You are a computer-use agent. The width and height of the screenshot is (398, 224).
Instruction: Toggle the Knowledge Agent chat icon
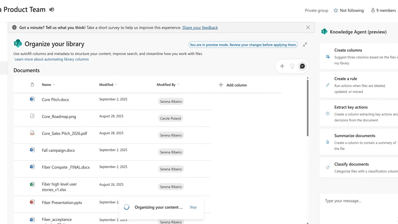point(302,66)
